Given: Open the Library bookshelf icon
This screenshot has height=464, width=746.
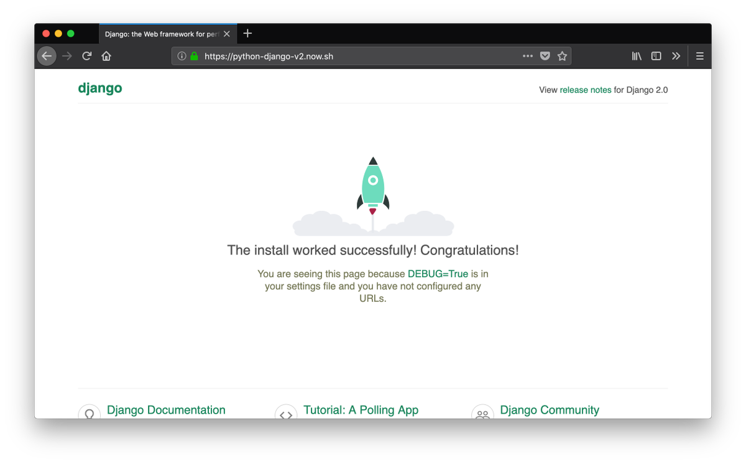Looking at the screenshot, I should tap(637, 56).
